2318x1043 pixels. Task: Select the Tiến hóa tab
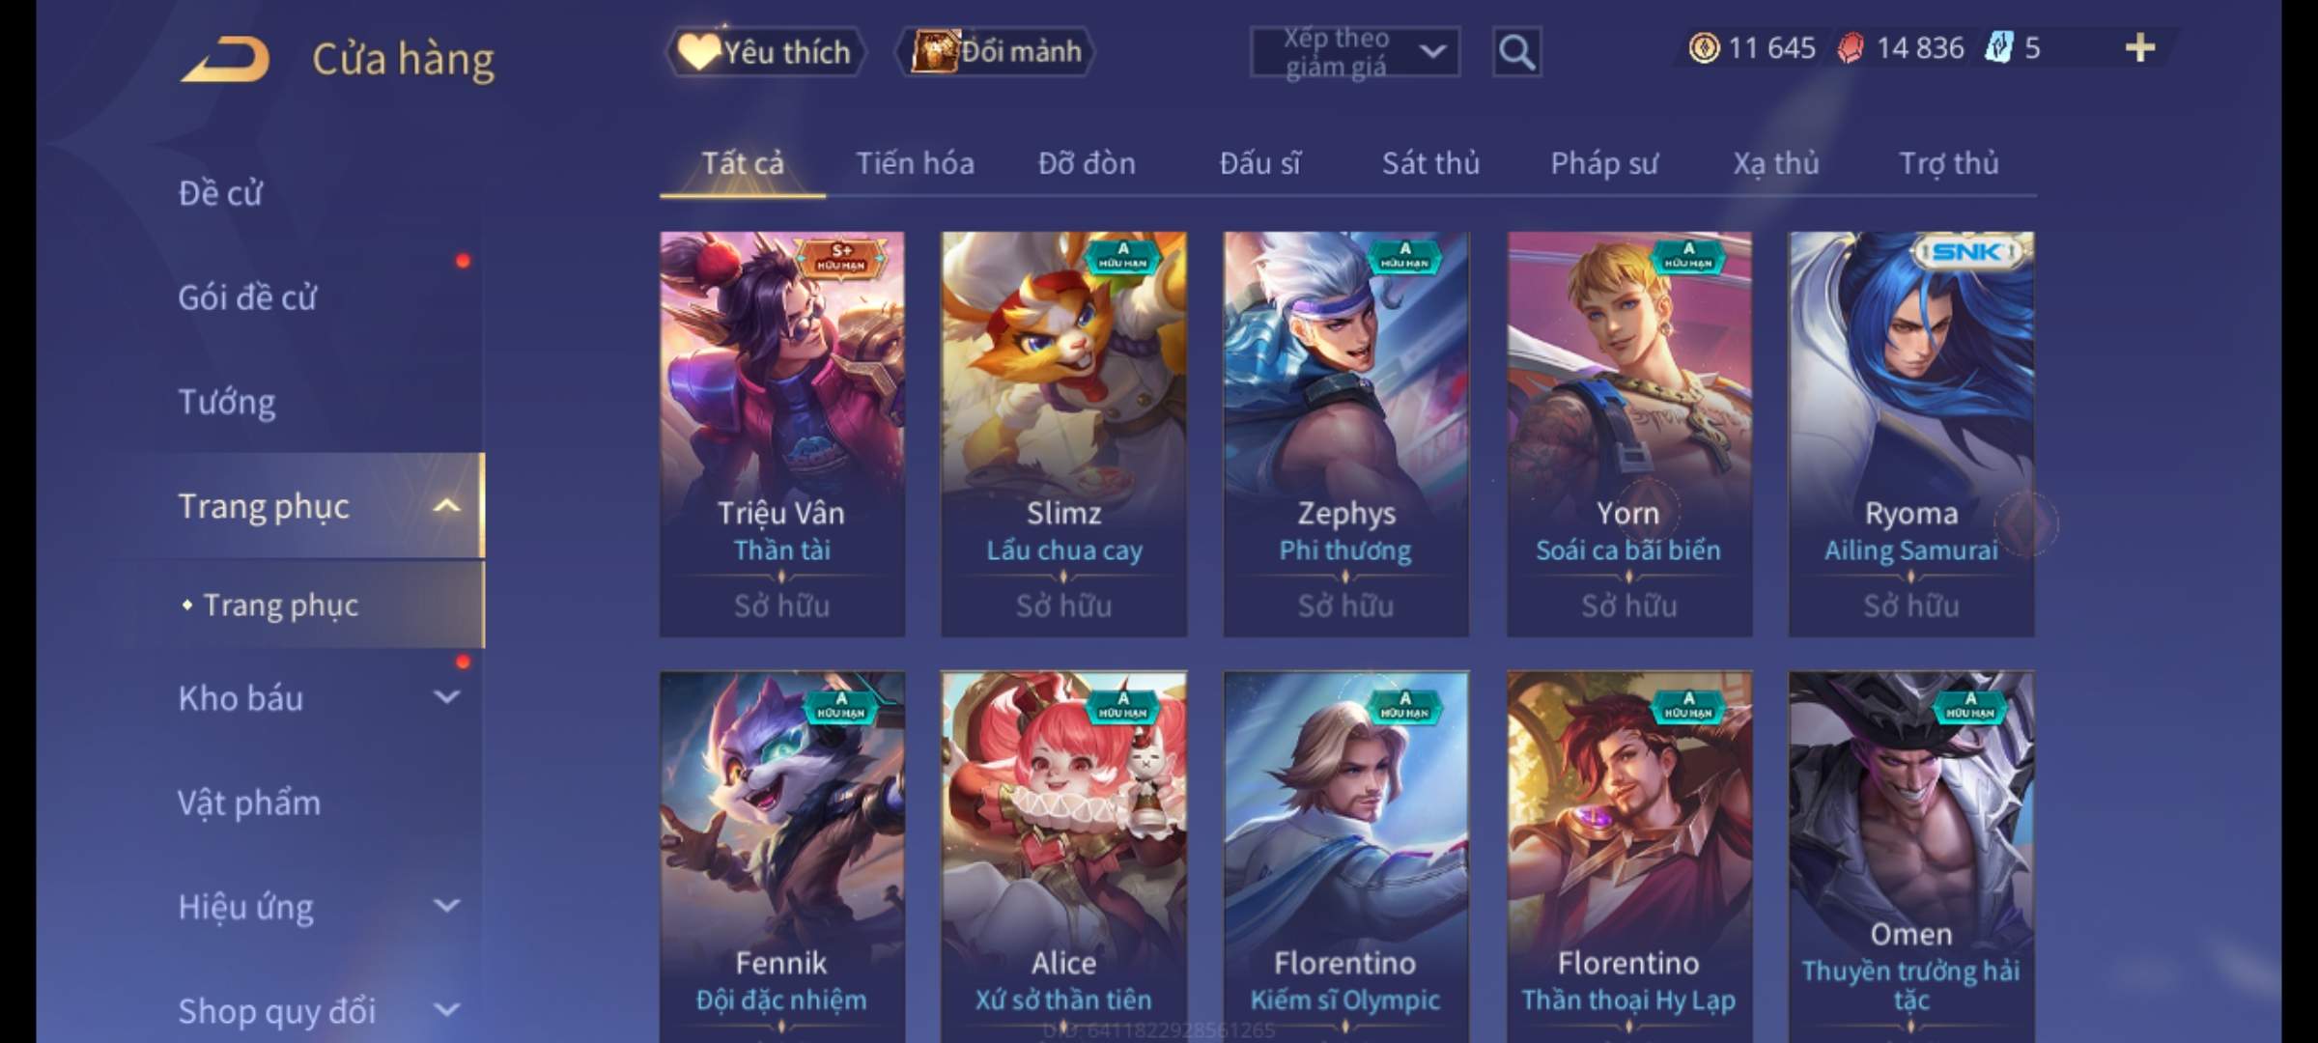915,163
